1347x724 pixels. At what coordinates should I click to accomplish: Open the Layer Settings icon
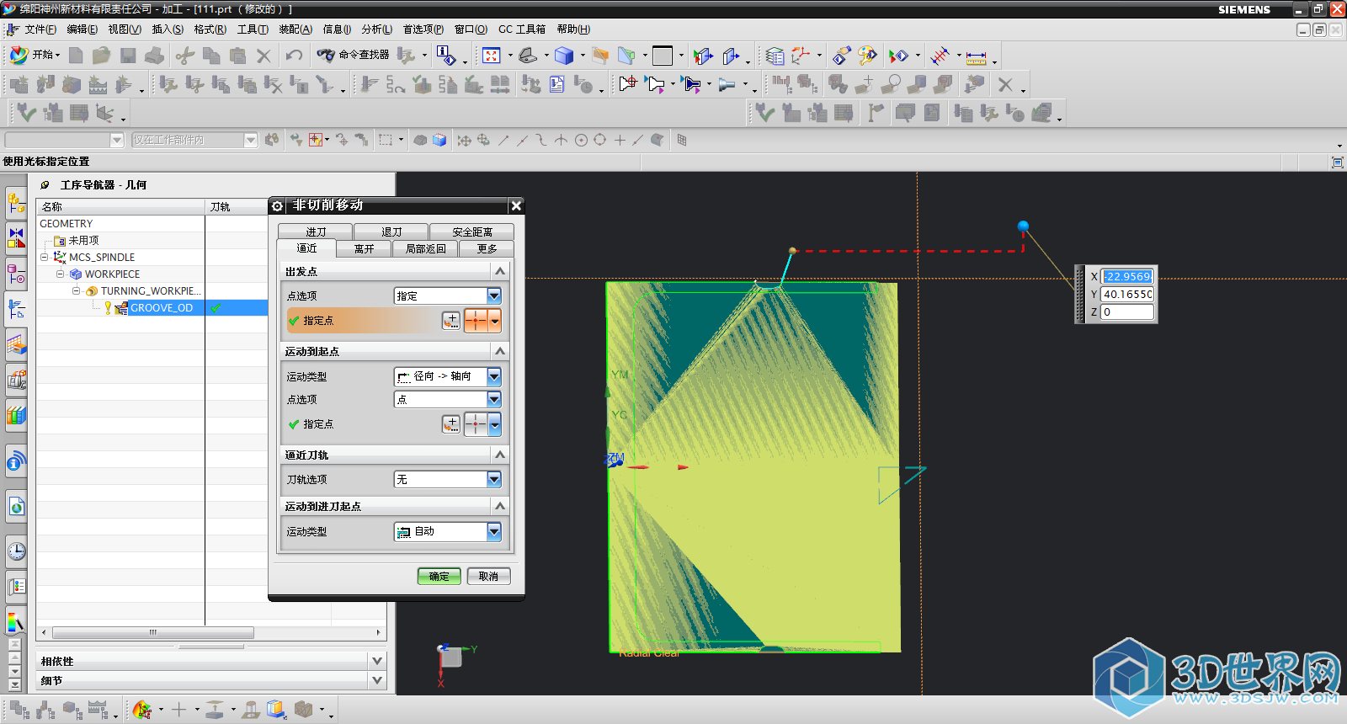tap(775, 56)
